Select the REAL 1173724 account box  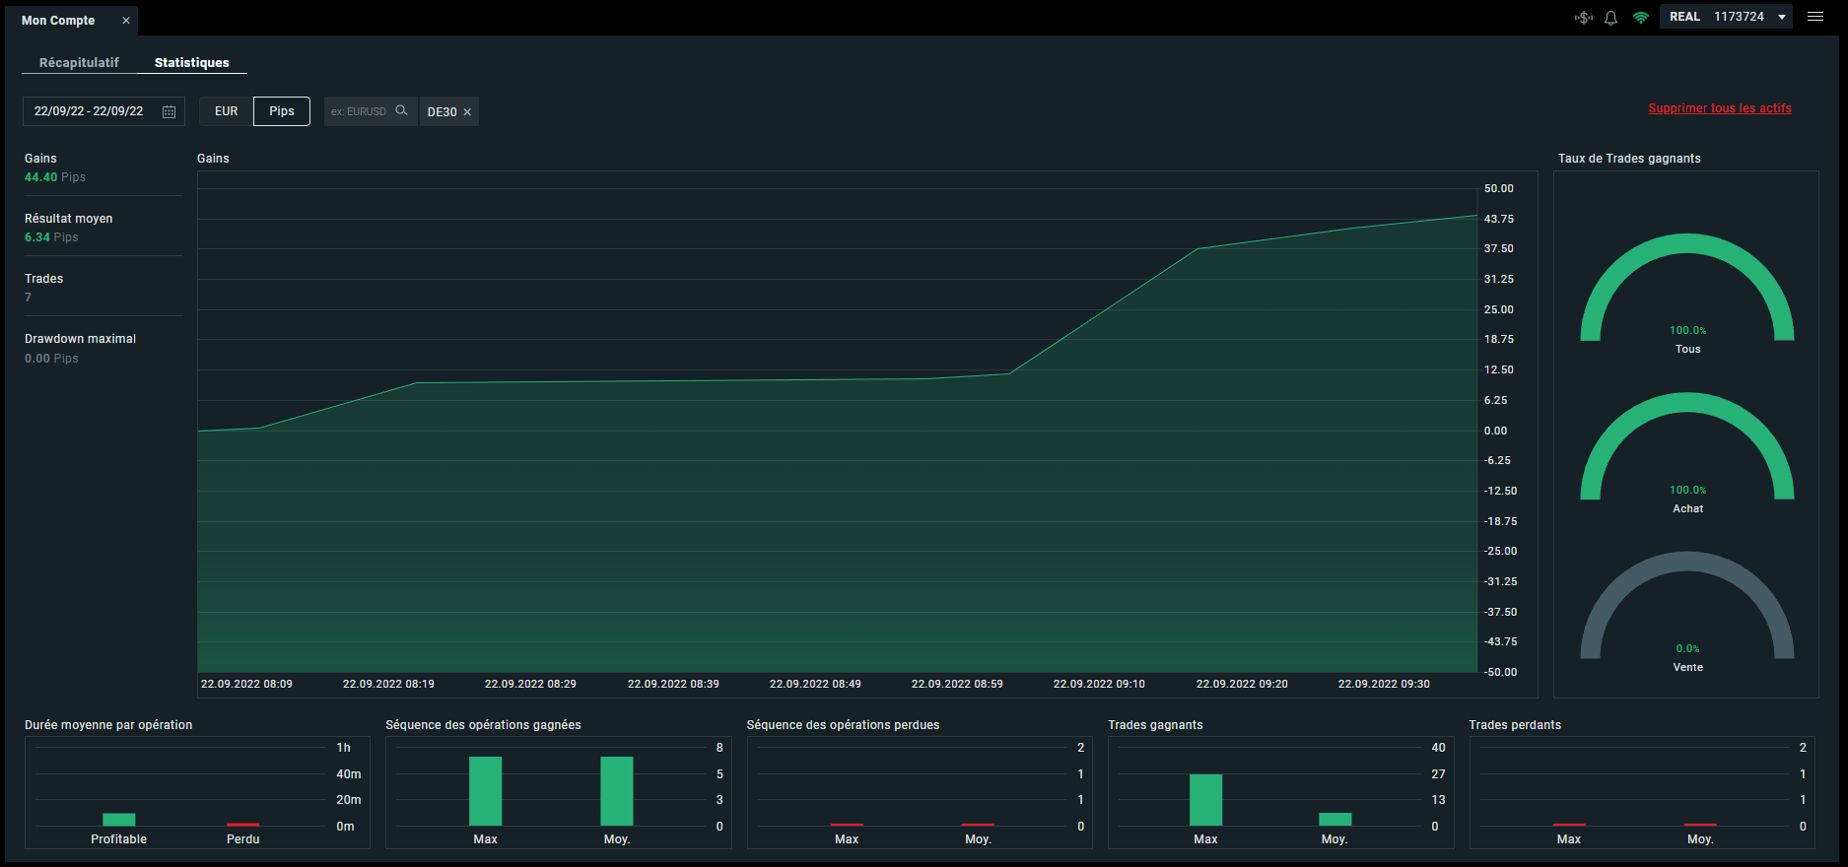[1726, 17]
